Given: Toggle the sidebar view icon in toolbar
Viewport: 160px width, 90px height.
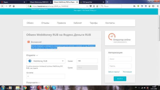Looking at the screenshot, I should point(153,6).
